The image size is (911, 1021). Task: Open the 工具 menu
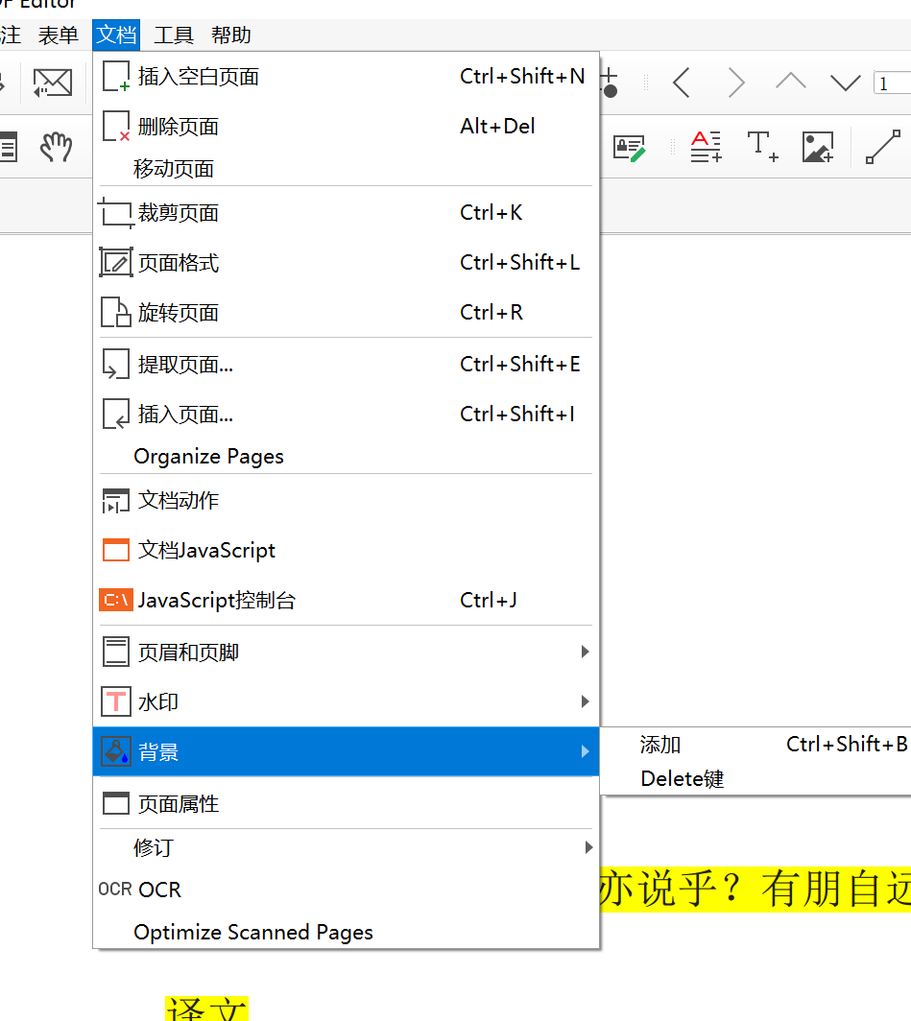click(173, 35)
